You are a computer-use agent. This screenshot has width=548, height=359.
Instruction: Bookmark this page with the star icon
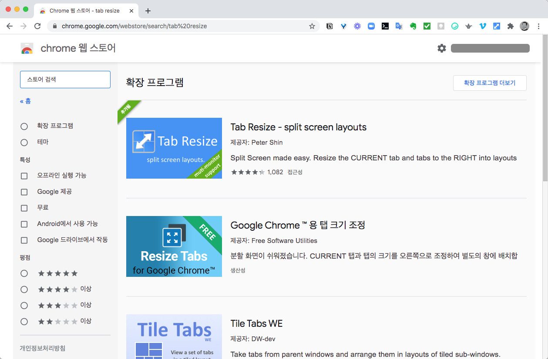coord(312,26)
